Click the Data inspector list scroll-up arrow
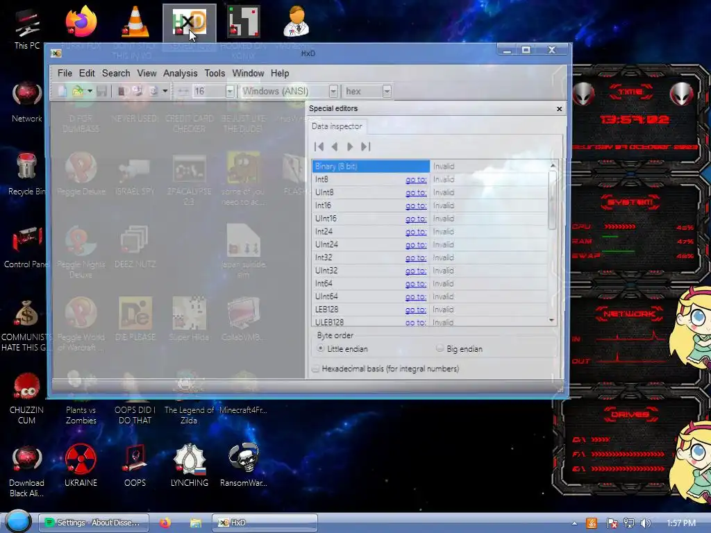The width and height of the screenshot is (711, 533). coord(552,165)
